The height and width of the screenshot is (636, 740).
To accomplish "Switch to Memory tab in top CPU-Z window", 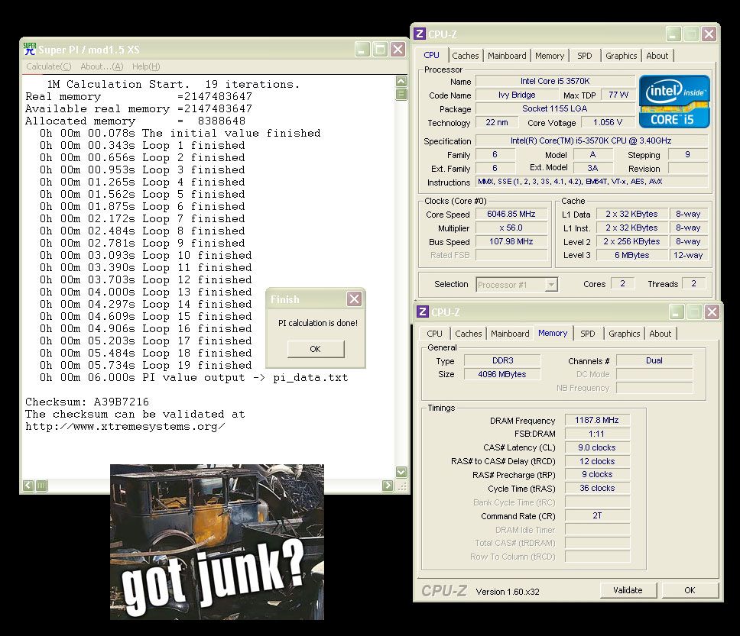I will 550,56.
